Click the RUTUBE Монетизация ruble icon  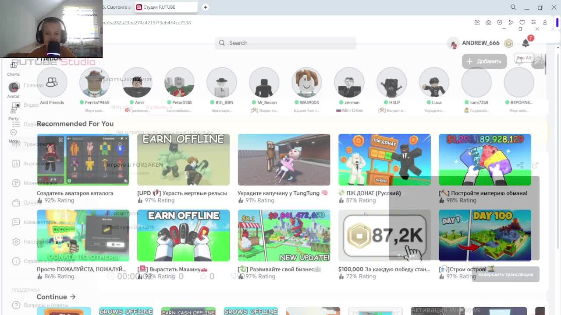tap(16, 183)
